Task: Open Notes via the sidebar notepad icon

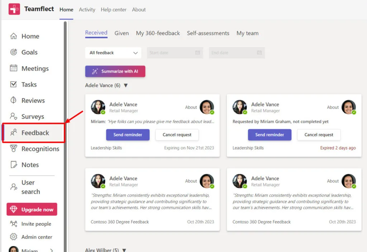Action: click(x=14, y=165)
